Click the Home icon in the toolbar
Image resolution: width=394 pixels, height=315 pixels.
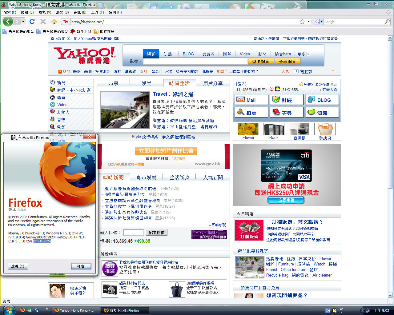54,22
